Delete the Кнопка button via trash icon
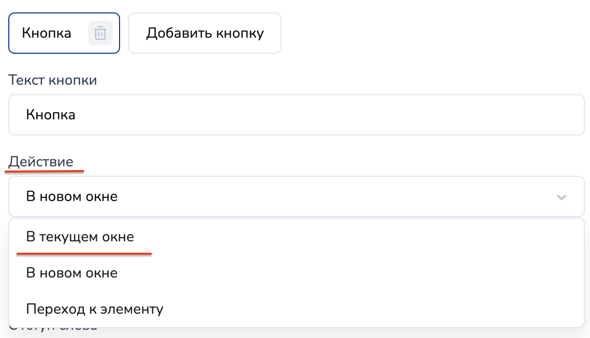Screen dimensions: 590x338 pyautogui.click(x=100, y=33)
